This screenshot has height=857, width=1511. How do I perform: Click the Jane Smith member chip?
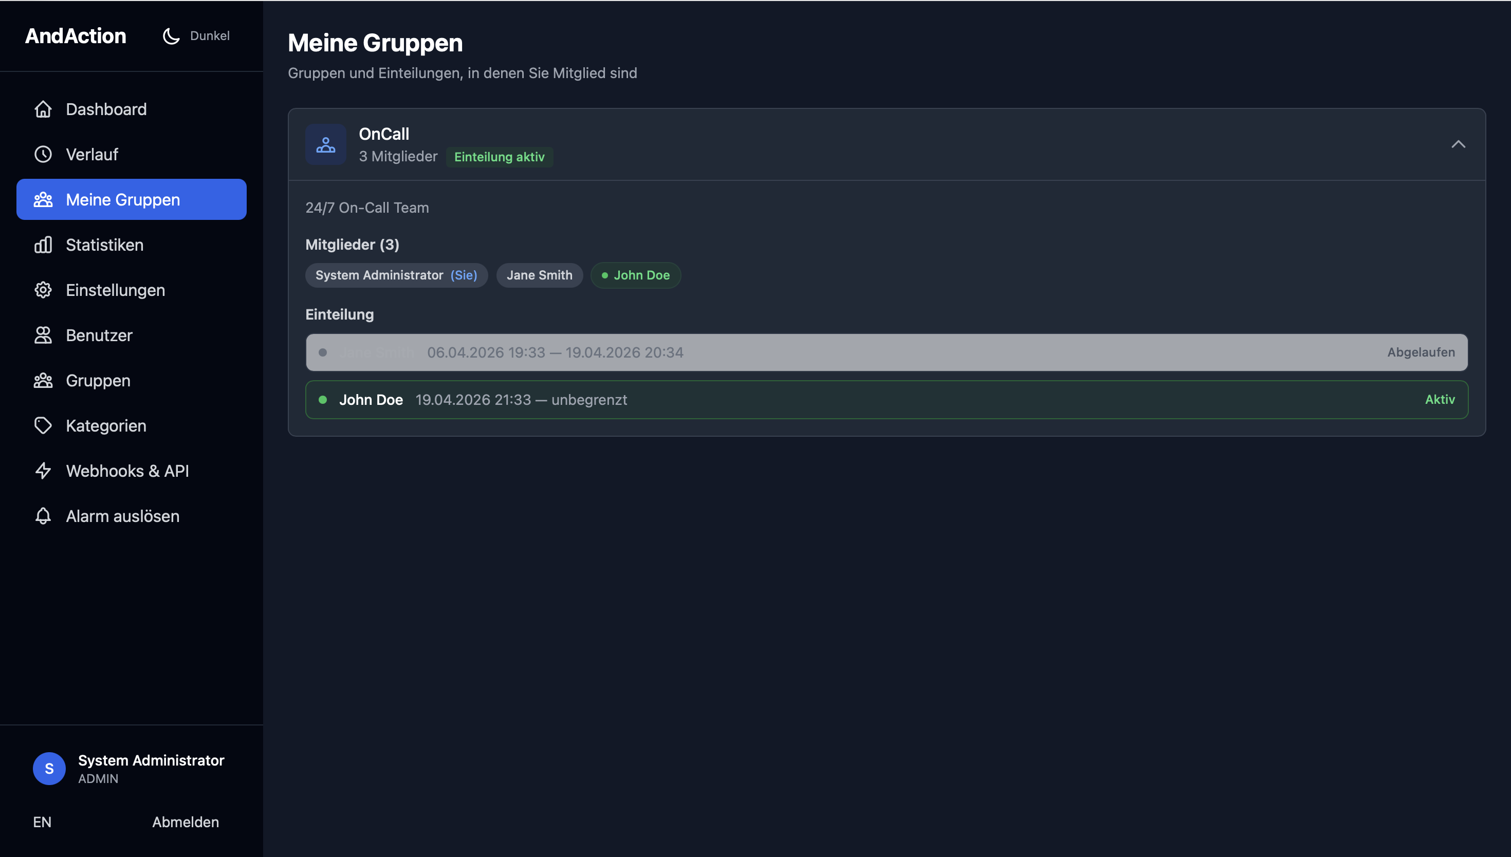point(539,275)
